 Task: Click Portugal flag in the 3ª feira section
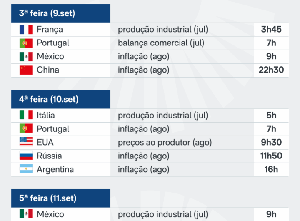26,43
